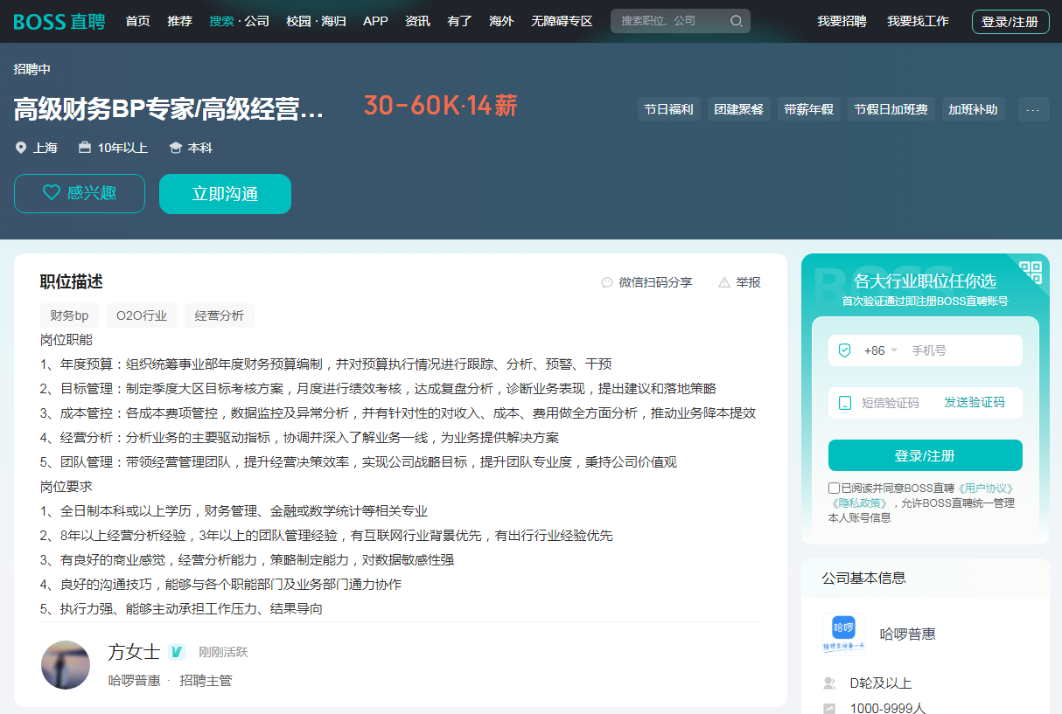
Task: Check the BOSS直聘 user agreement checkbox
Action: [833, 488]
